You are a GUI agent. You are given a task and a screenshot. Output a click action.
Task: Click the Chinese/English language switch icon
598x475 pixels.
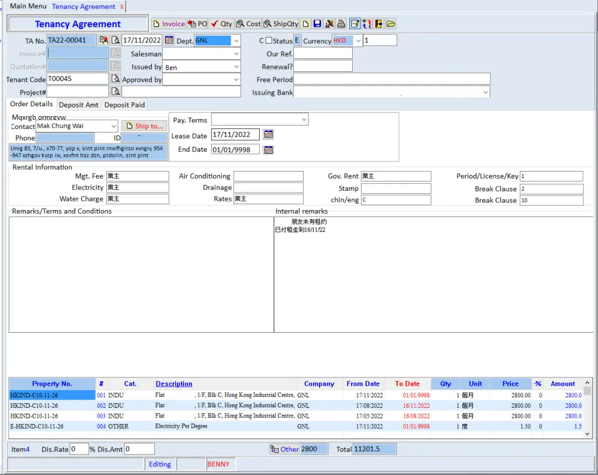[367, 24]
